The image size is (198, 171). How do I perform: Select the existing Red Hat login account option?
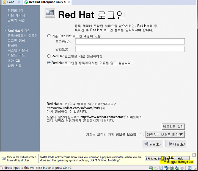(49, 36)
